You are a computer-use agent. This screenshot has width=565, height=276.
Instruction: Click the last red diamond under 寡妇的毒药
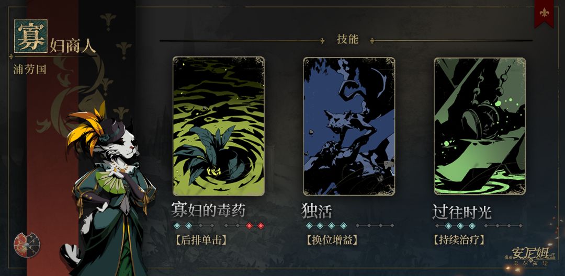pyautogui.click(x=261, y=226)
